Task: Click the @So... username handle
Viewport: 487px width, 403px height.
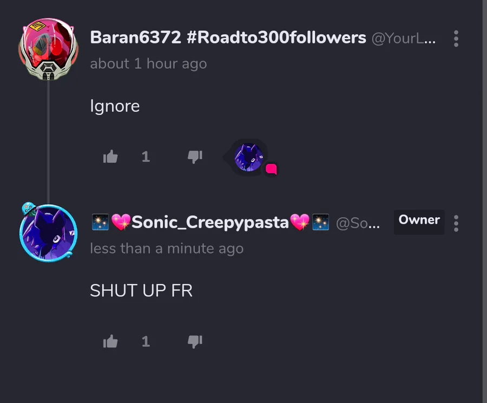Action: coord(358,223)
